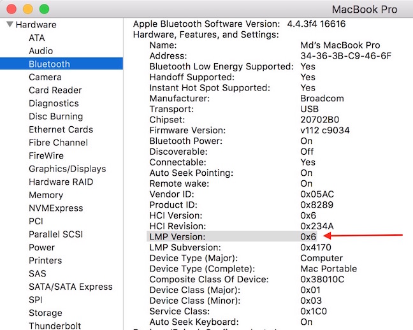Open the NVMExpress section
Viewport: 413px width, 330px height.
pos(55,208)
